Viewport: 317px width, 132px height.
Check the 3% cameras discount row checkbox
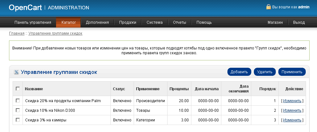coord(18,120)
